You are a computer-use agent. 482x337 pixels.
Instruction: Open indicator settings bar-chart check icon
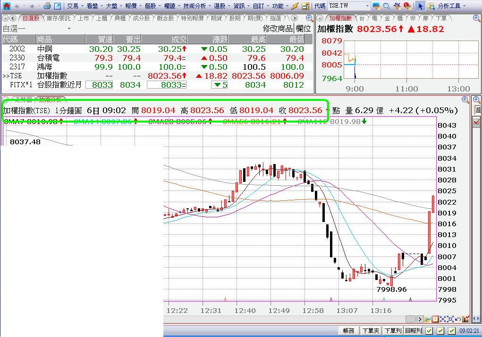465,319
